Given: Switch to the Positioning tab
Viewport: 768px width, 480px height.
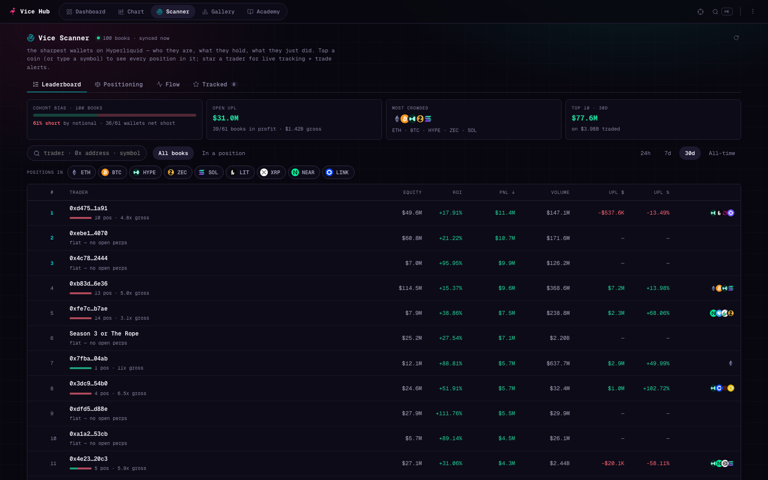Looking at the screenshot, I should click(119, 84).
